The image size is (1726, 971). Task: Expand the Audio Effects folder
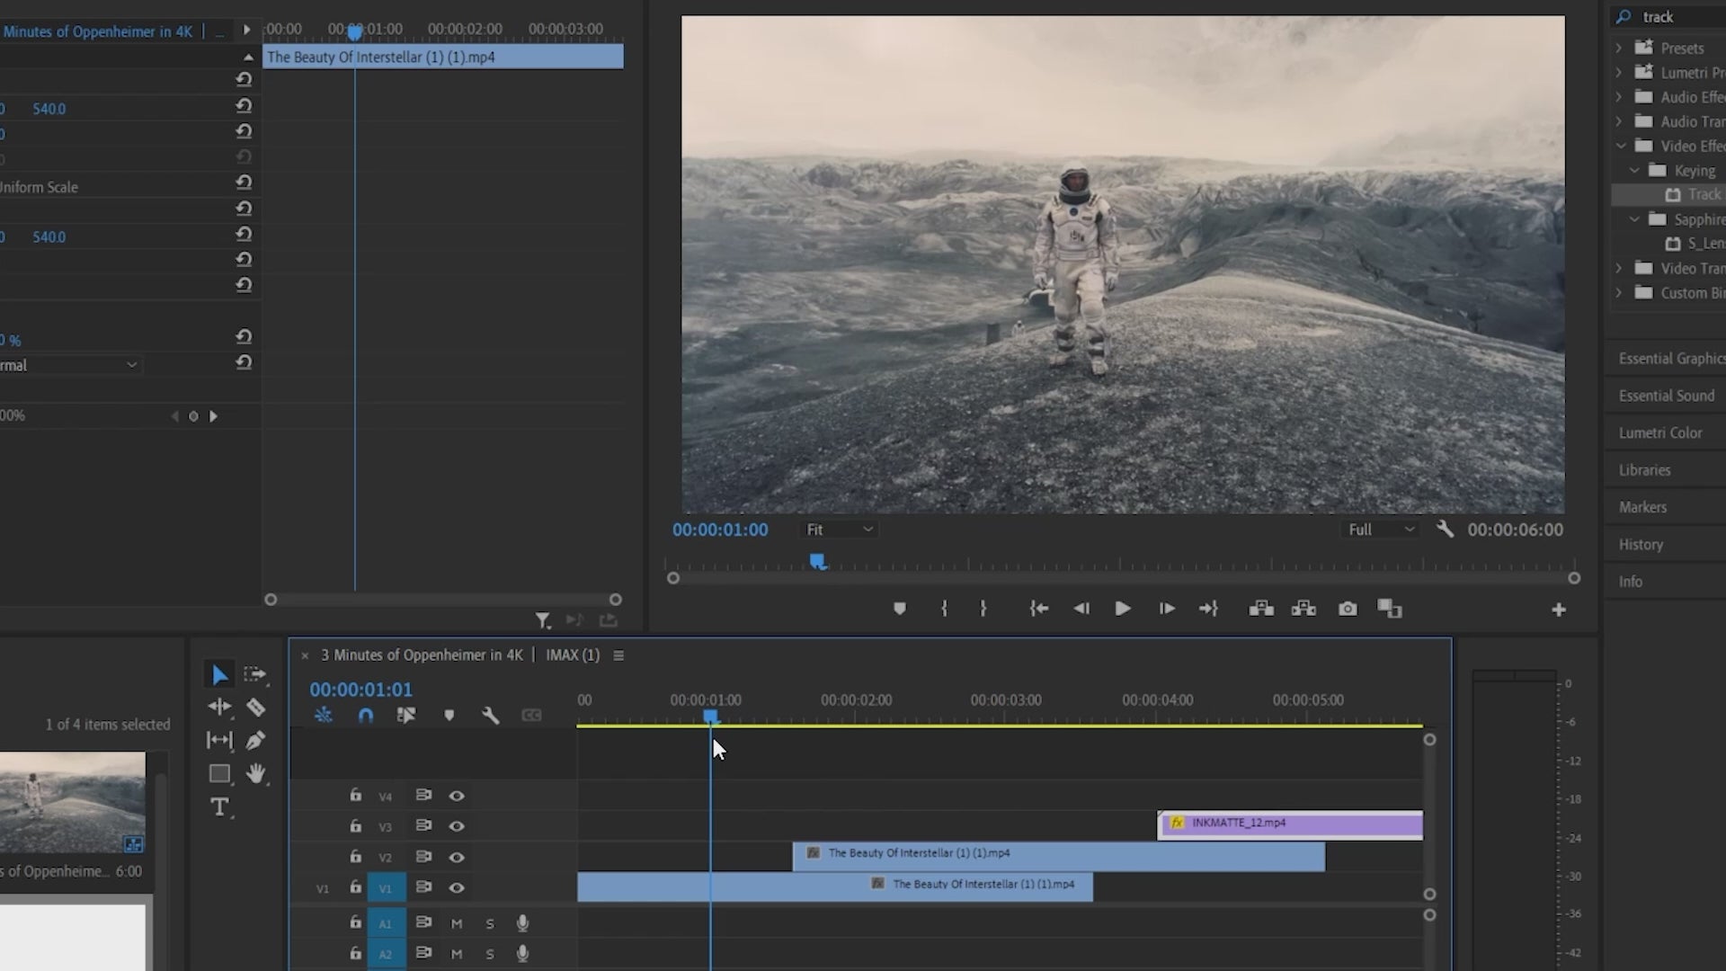pyautogui.click(x=1619, y=96)
